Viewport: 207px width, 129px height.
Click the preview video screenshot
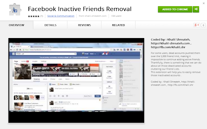(x=76, y=81)
